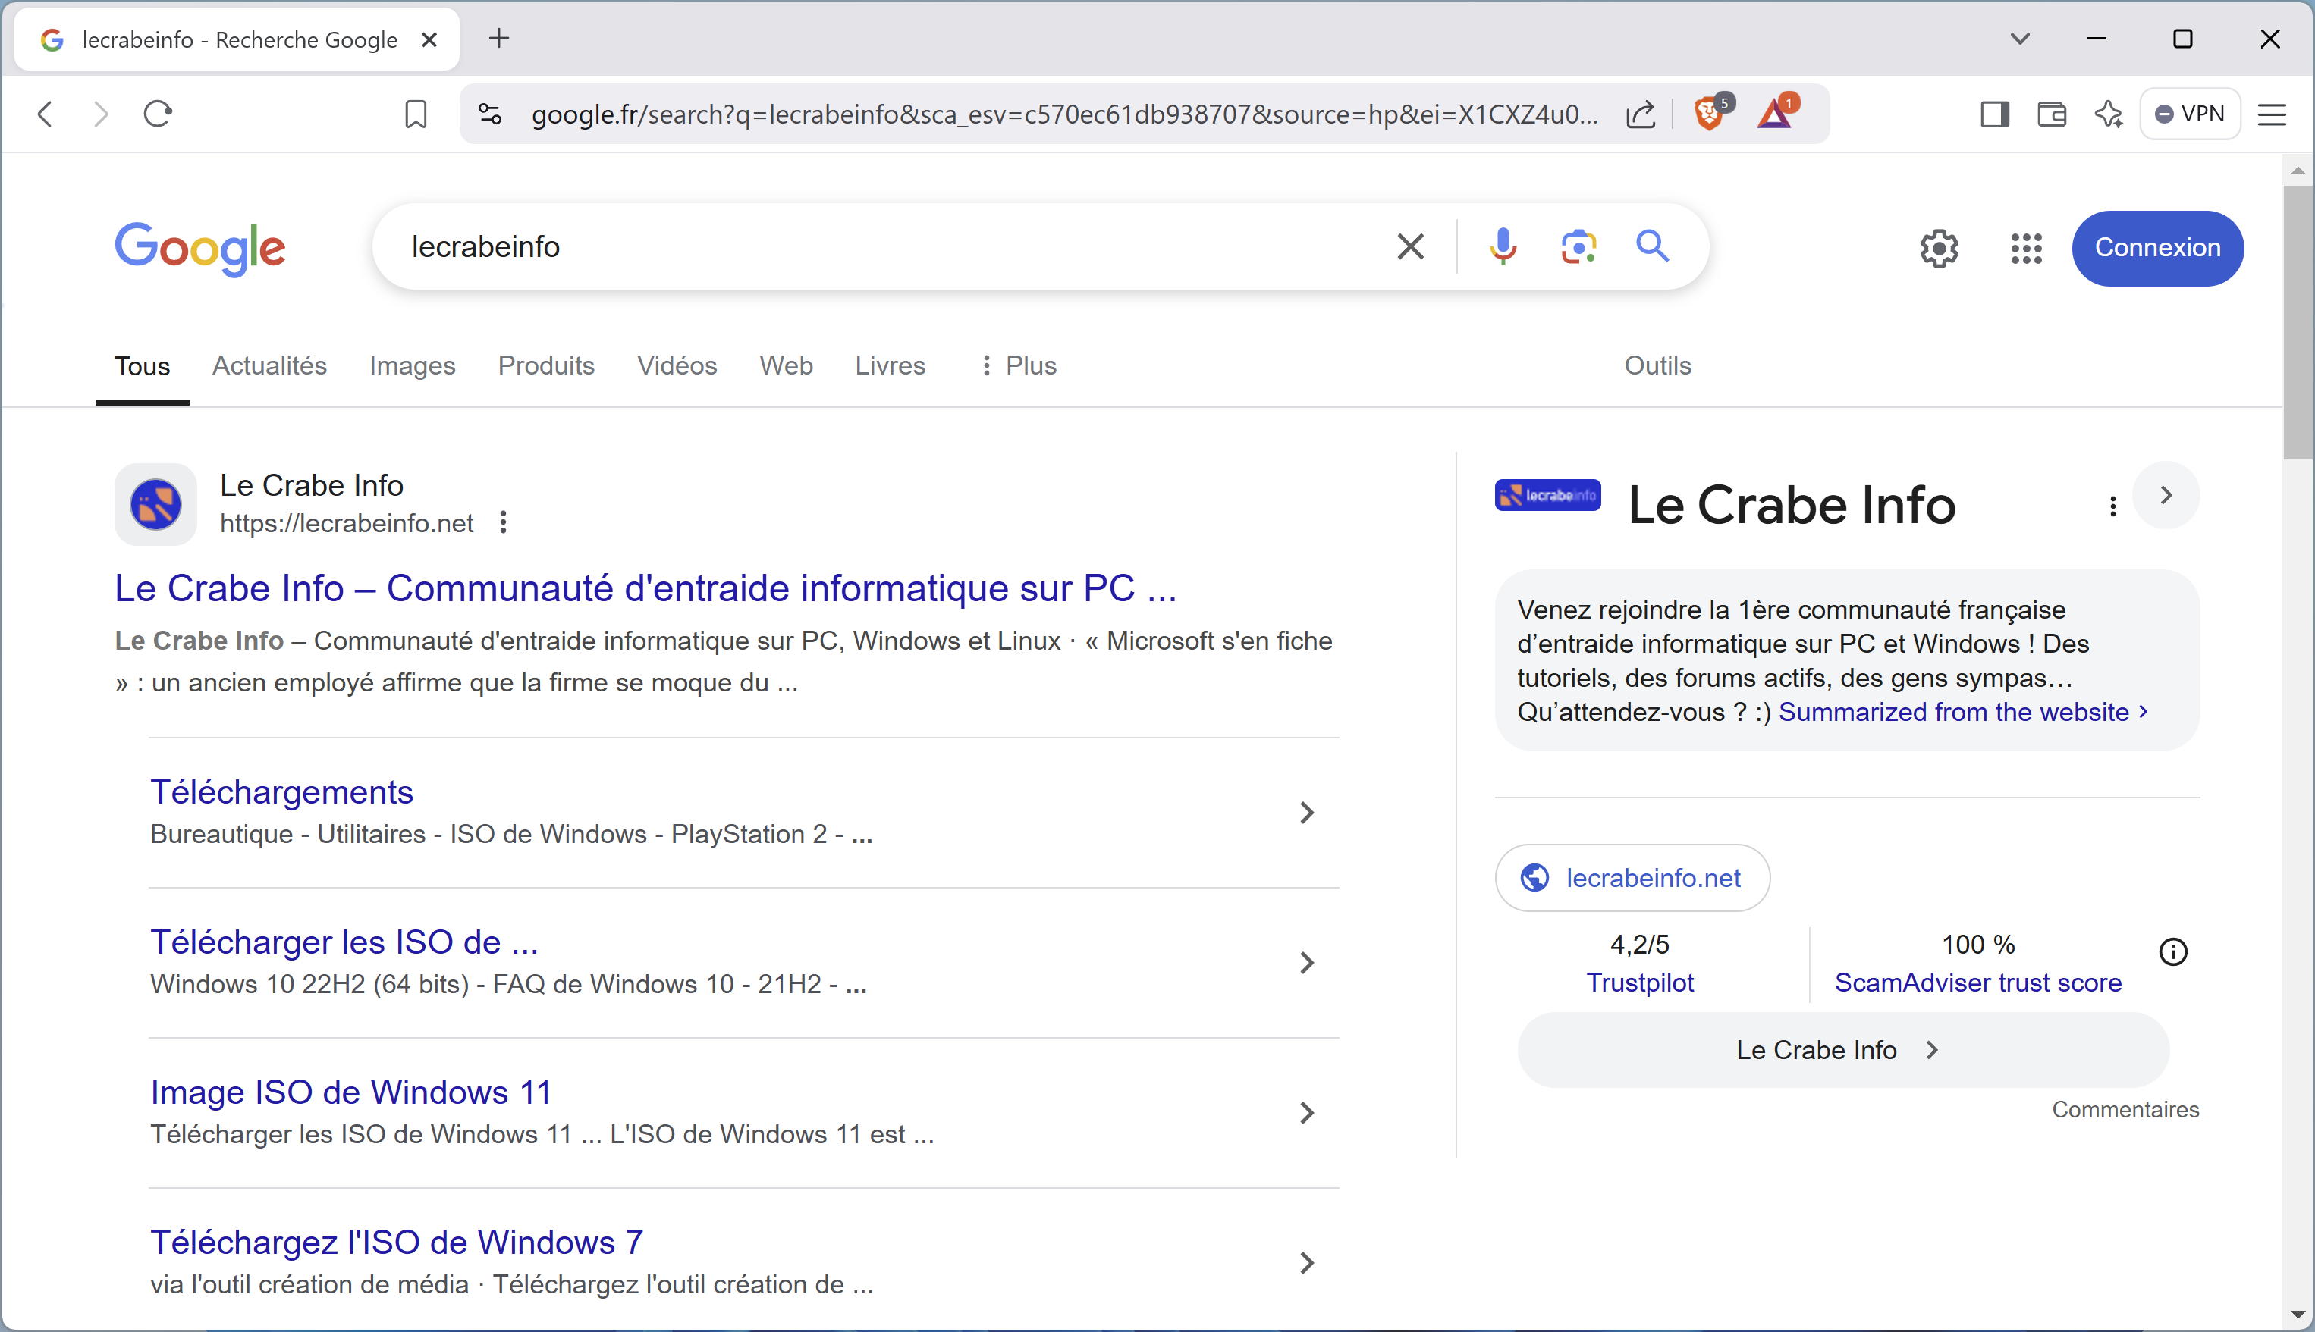The height and width of the screenshot is (1332, 2315).
Task: Open the Brave Rewards triangle icon
Action: coord(1776,114)
